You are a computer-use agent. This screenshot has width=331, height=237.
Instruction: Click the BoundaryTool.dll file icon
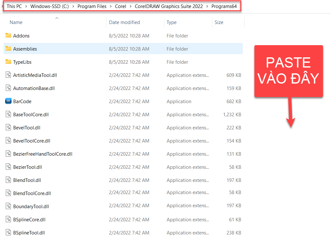click(x=8, y=206)
